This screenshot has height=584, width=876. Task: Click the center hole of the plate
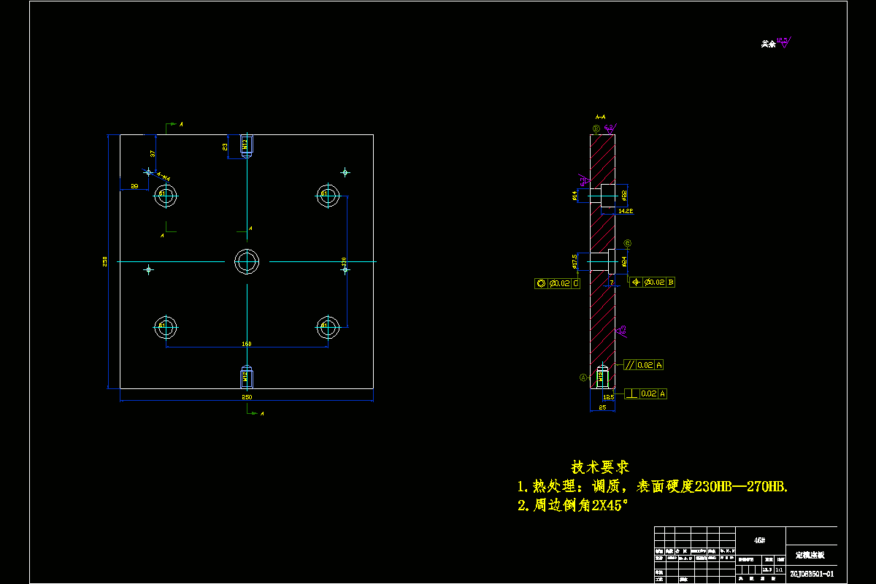click(x=247, y=261)
